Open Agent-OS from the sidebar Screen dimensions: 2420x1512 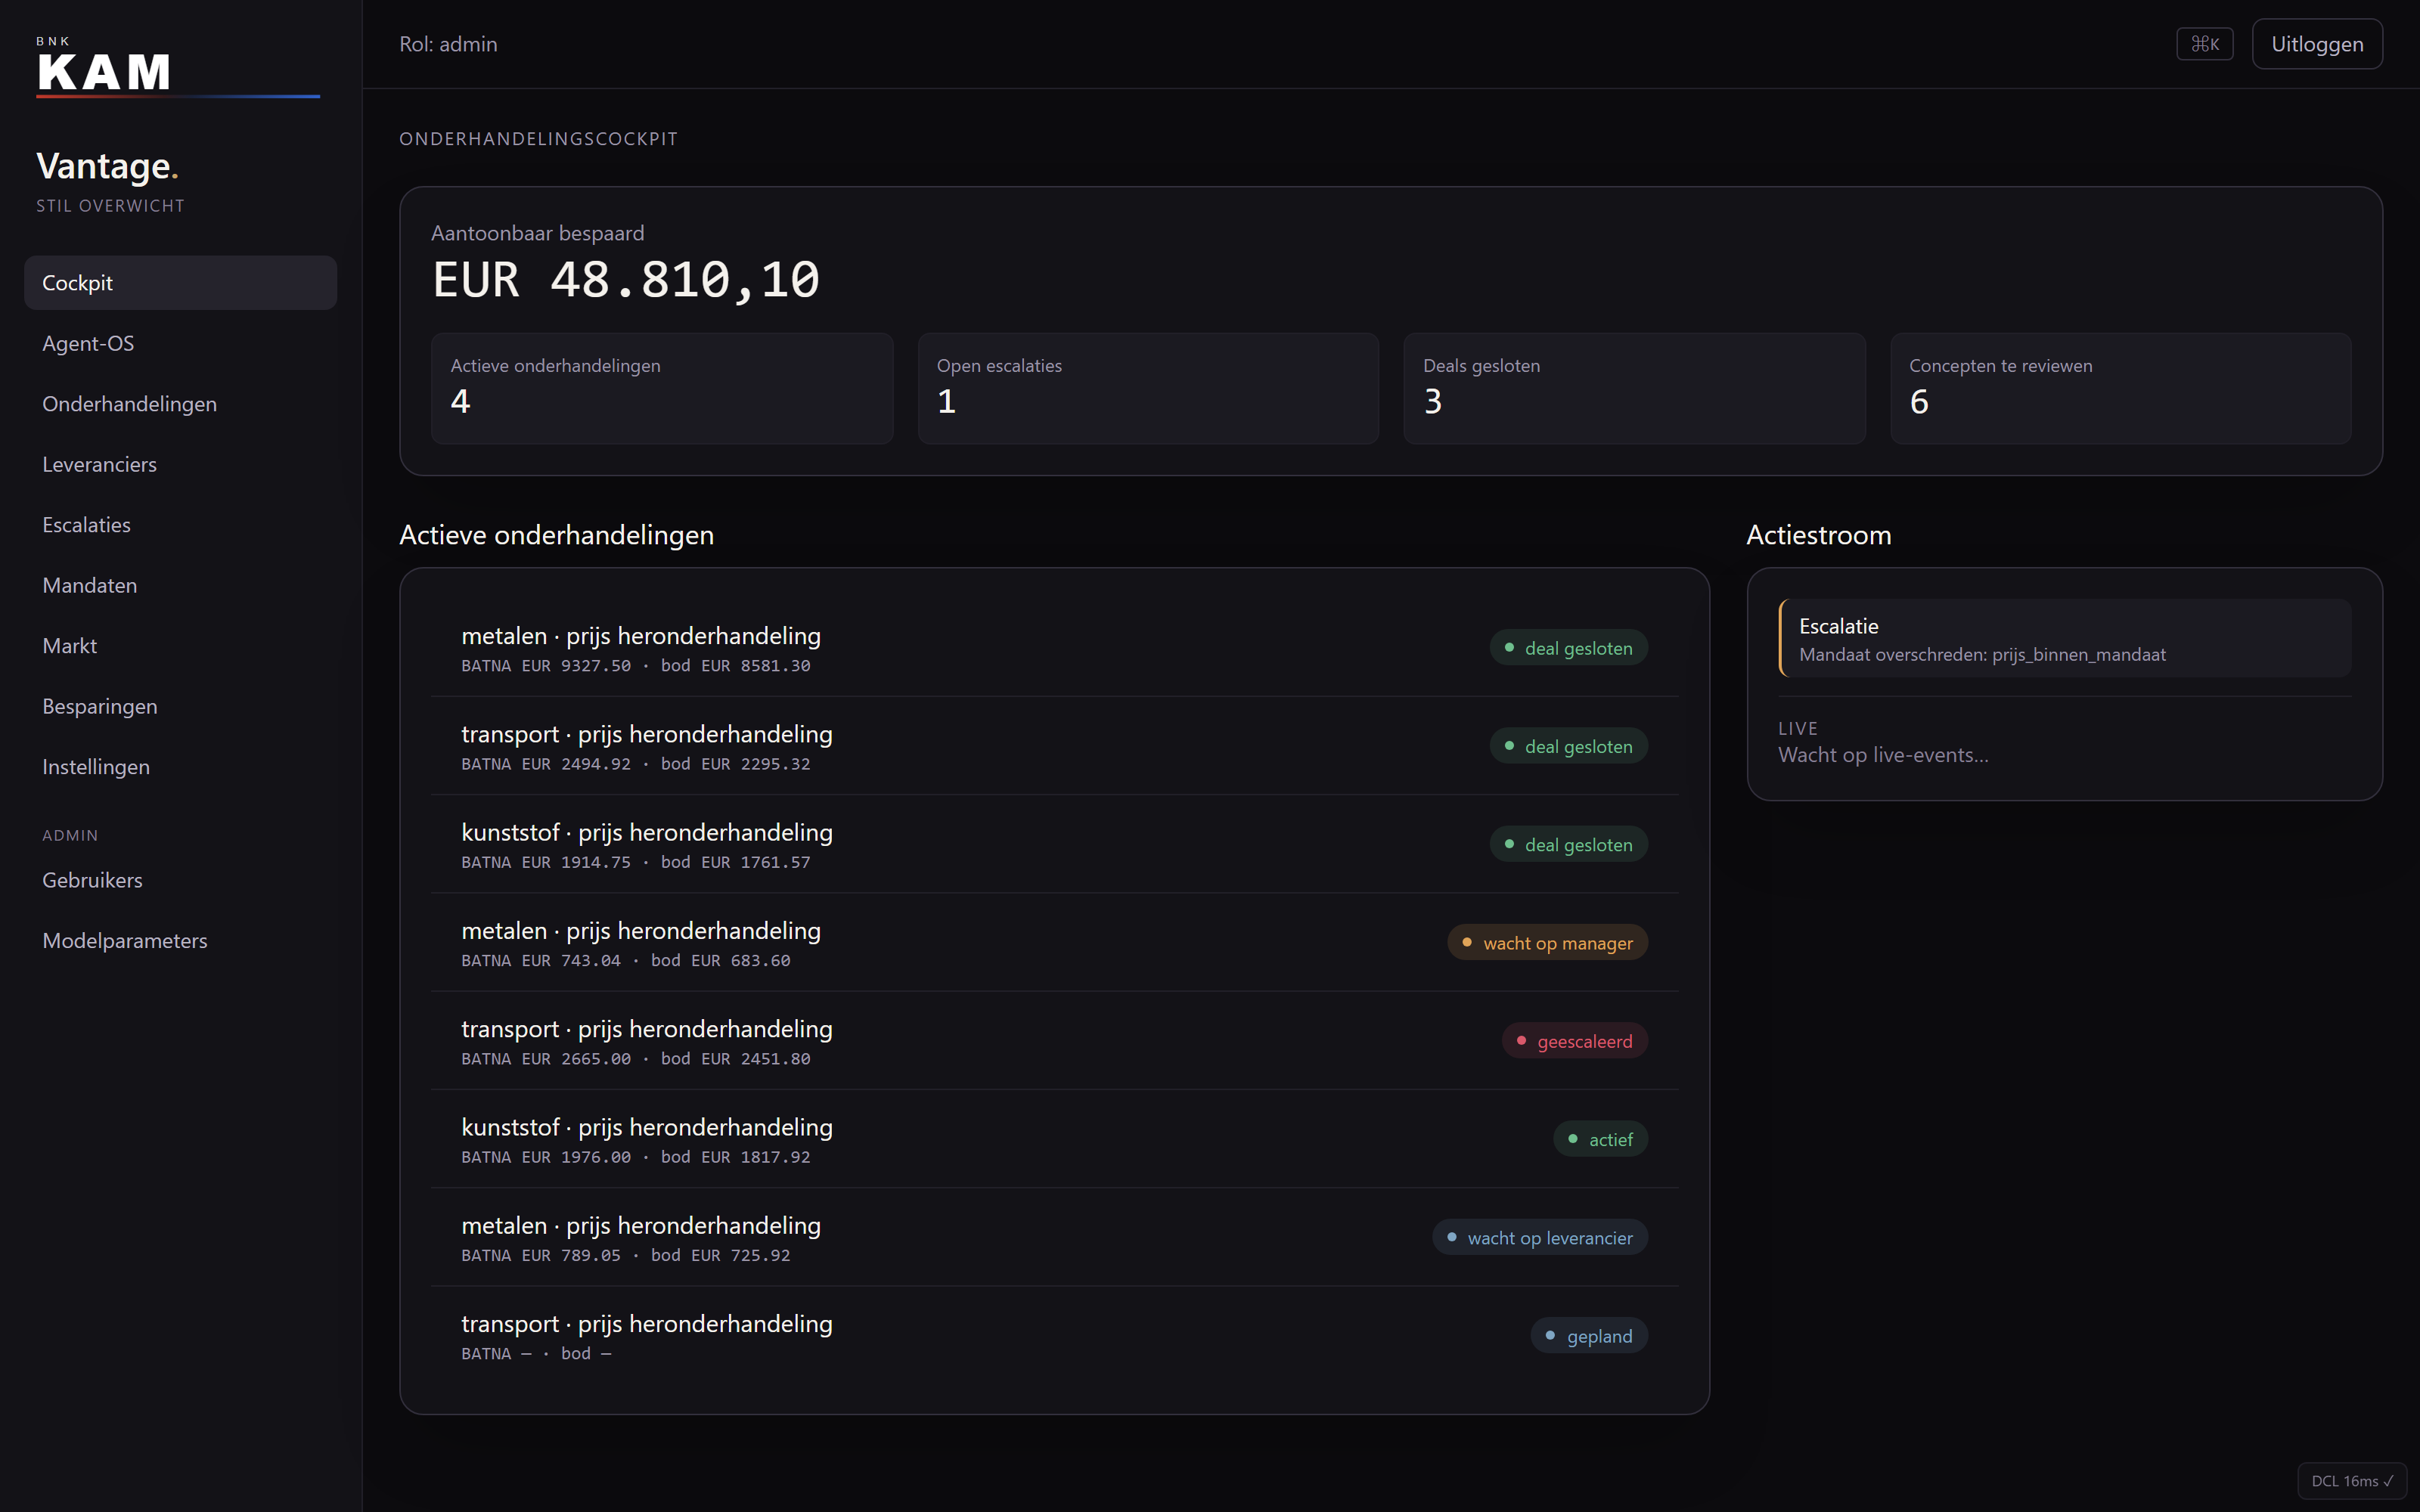180,343
